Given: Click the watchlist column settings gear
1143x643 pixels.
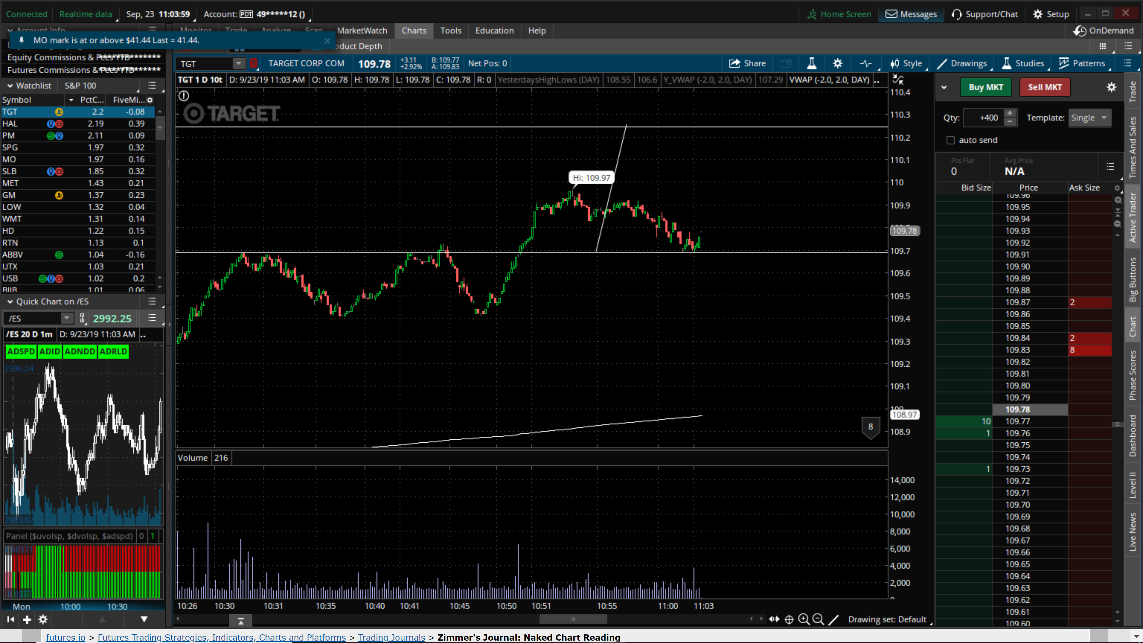Looking at the screenshot, I should pyautogui.click(x=150, y=100).
